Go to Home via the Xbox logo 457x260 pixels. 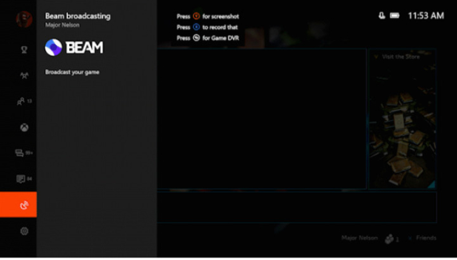click(x=24, y=128)
